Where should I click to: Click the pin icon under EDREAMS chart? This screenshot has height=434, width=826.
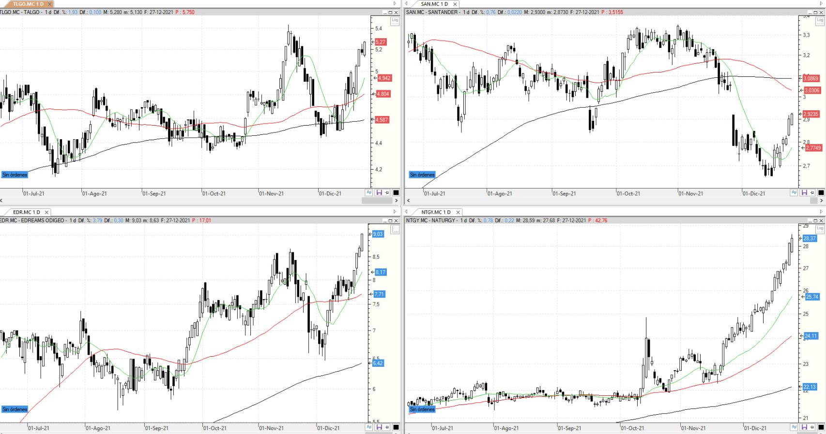click(387, 427)
